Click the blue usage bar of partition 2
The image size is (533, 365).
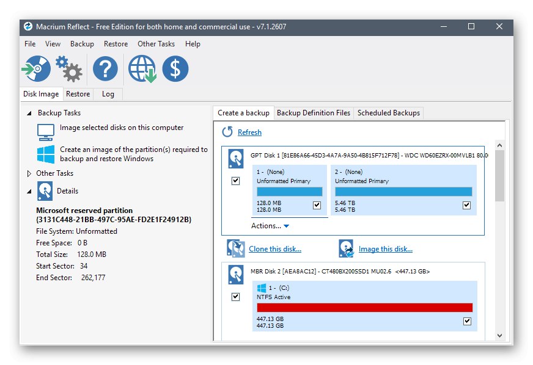(403, 192)
